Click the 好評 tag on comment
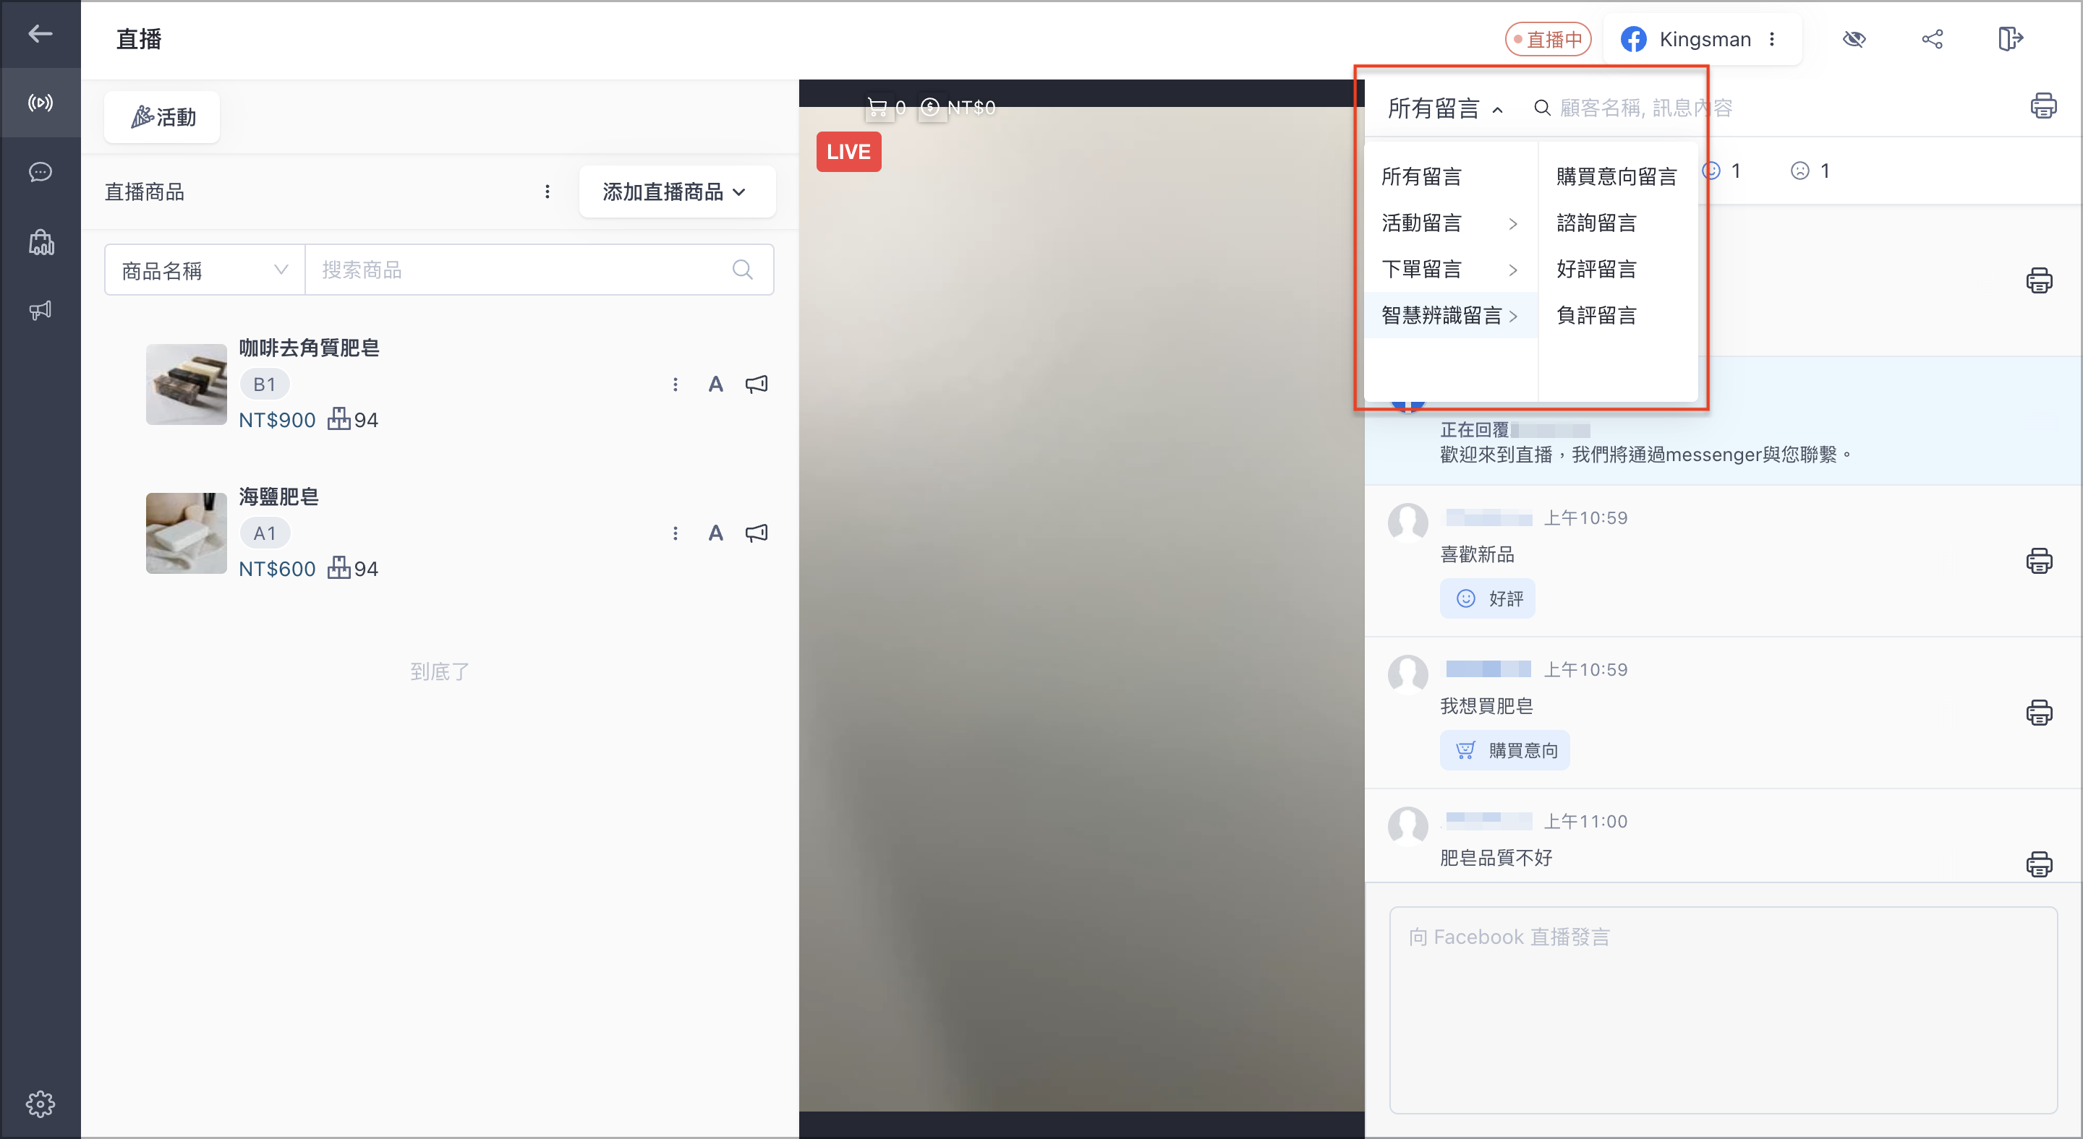2083x1139 pixels. (1487, 598)
